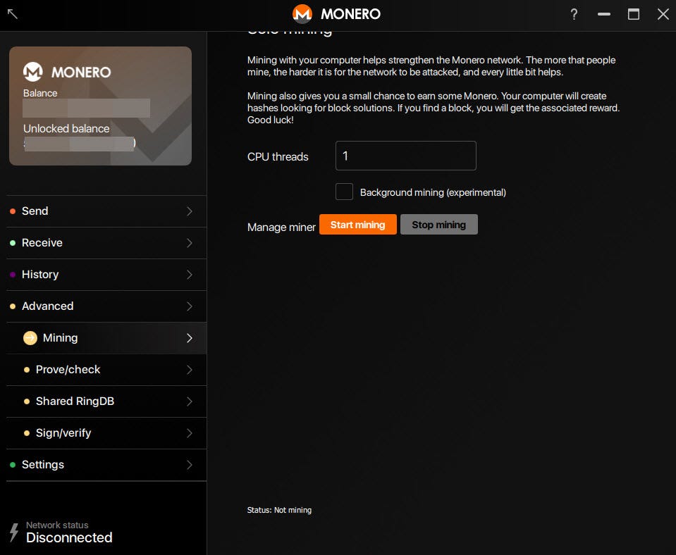This screenshot has width=676, height=555.
Task: Click the top-left arrow resize icon
Action: tap(13, 14)
